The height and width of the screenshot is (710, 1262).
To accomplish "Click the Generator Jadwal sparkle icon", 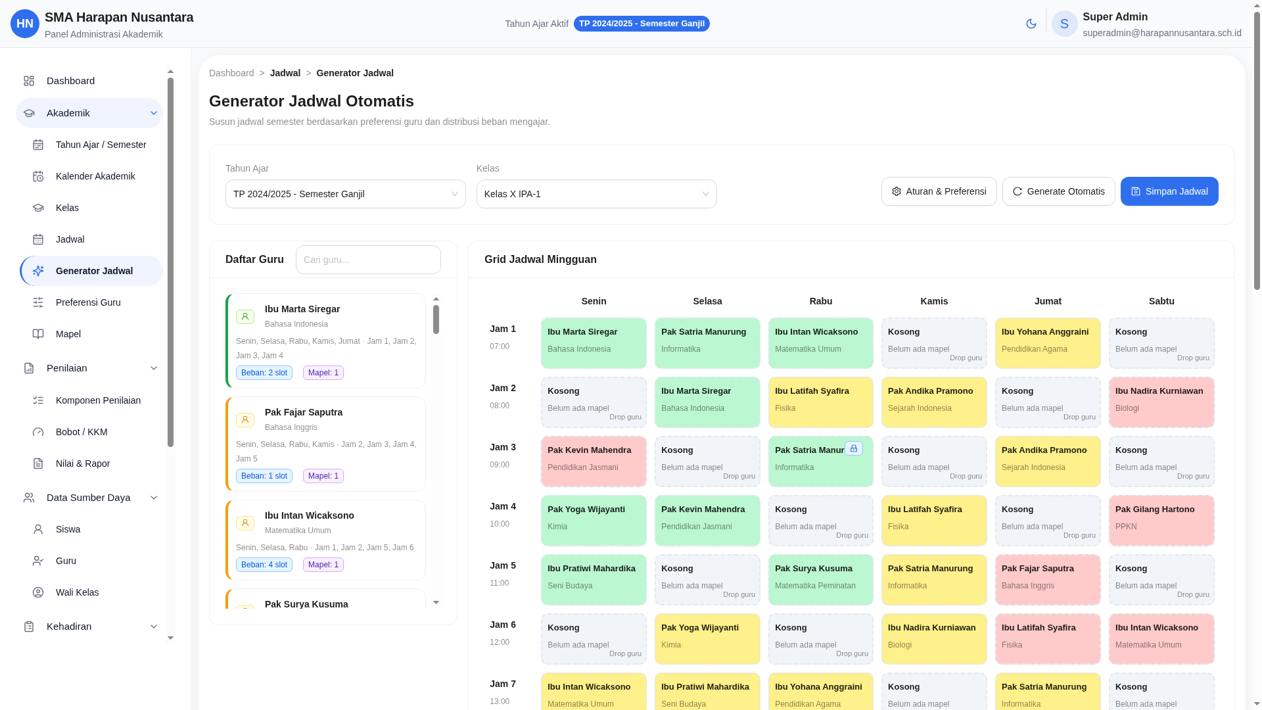I will (38, 271).
